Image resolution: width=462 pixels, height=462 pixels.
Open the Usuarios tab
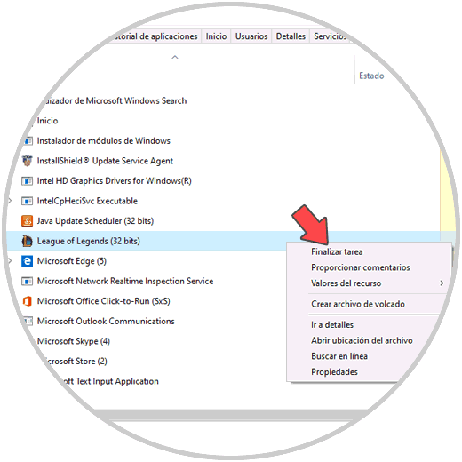(x=251, y=36)
